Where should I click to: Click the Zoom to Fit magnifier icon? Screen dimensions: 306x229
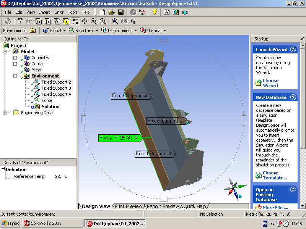115,21
